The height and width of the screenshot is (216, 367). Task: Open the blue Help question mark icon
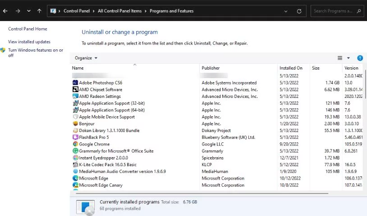click(x=360, y=58)
